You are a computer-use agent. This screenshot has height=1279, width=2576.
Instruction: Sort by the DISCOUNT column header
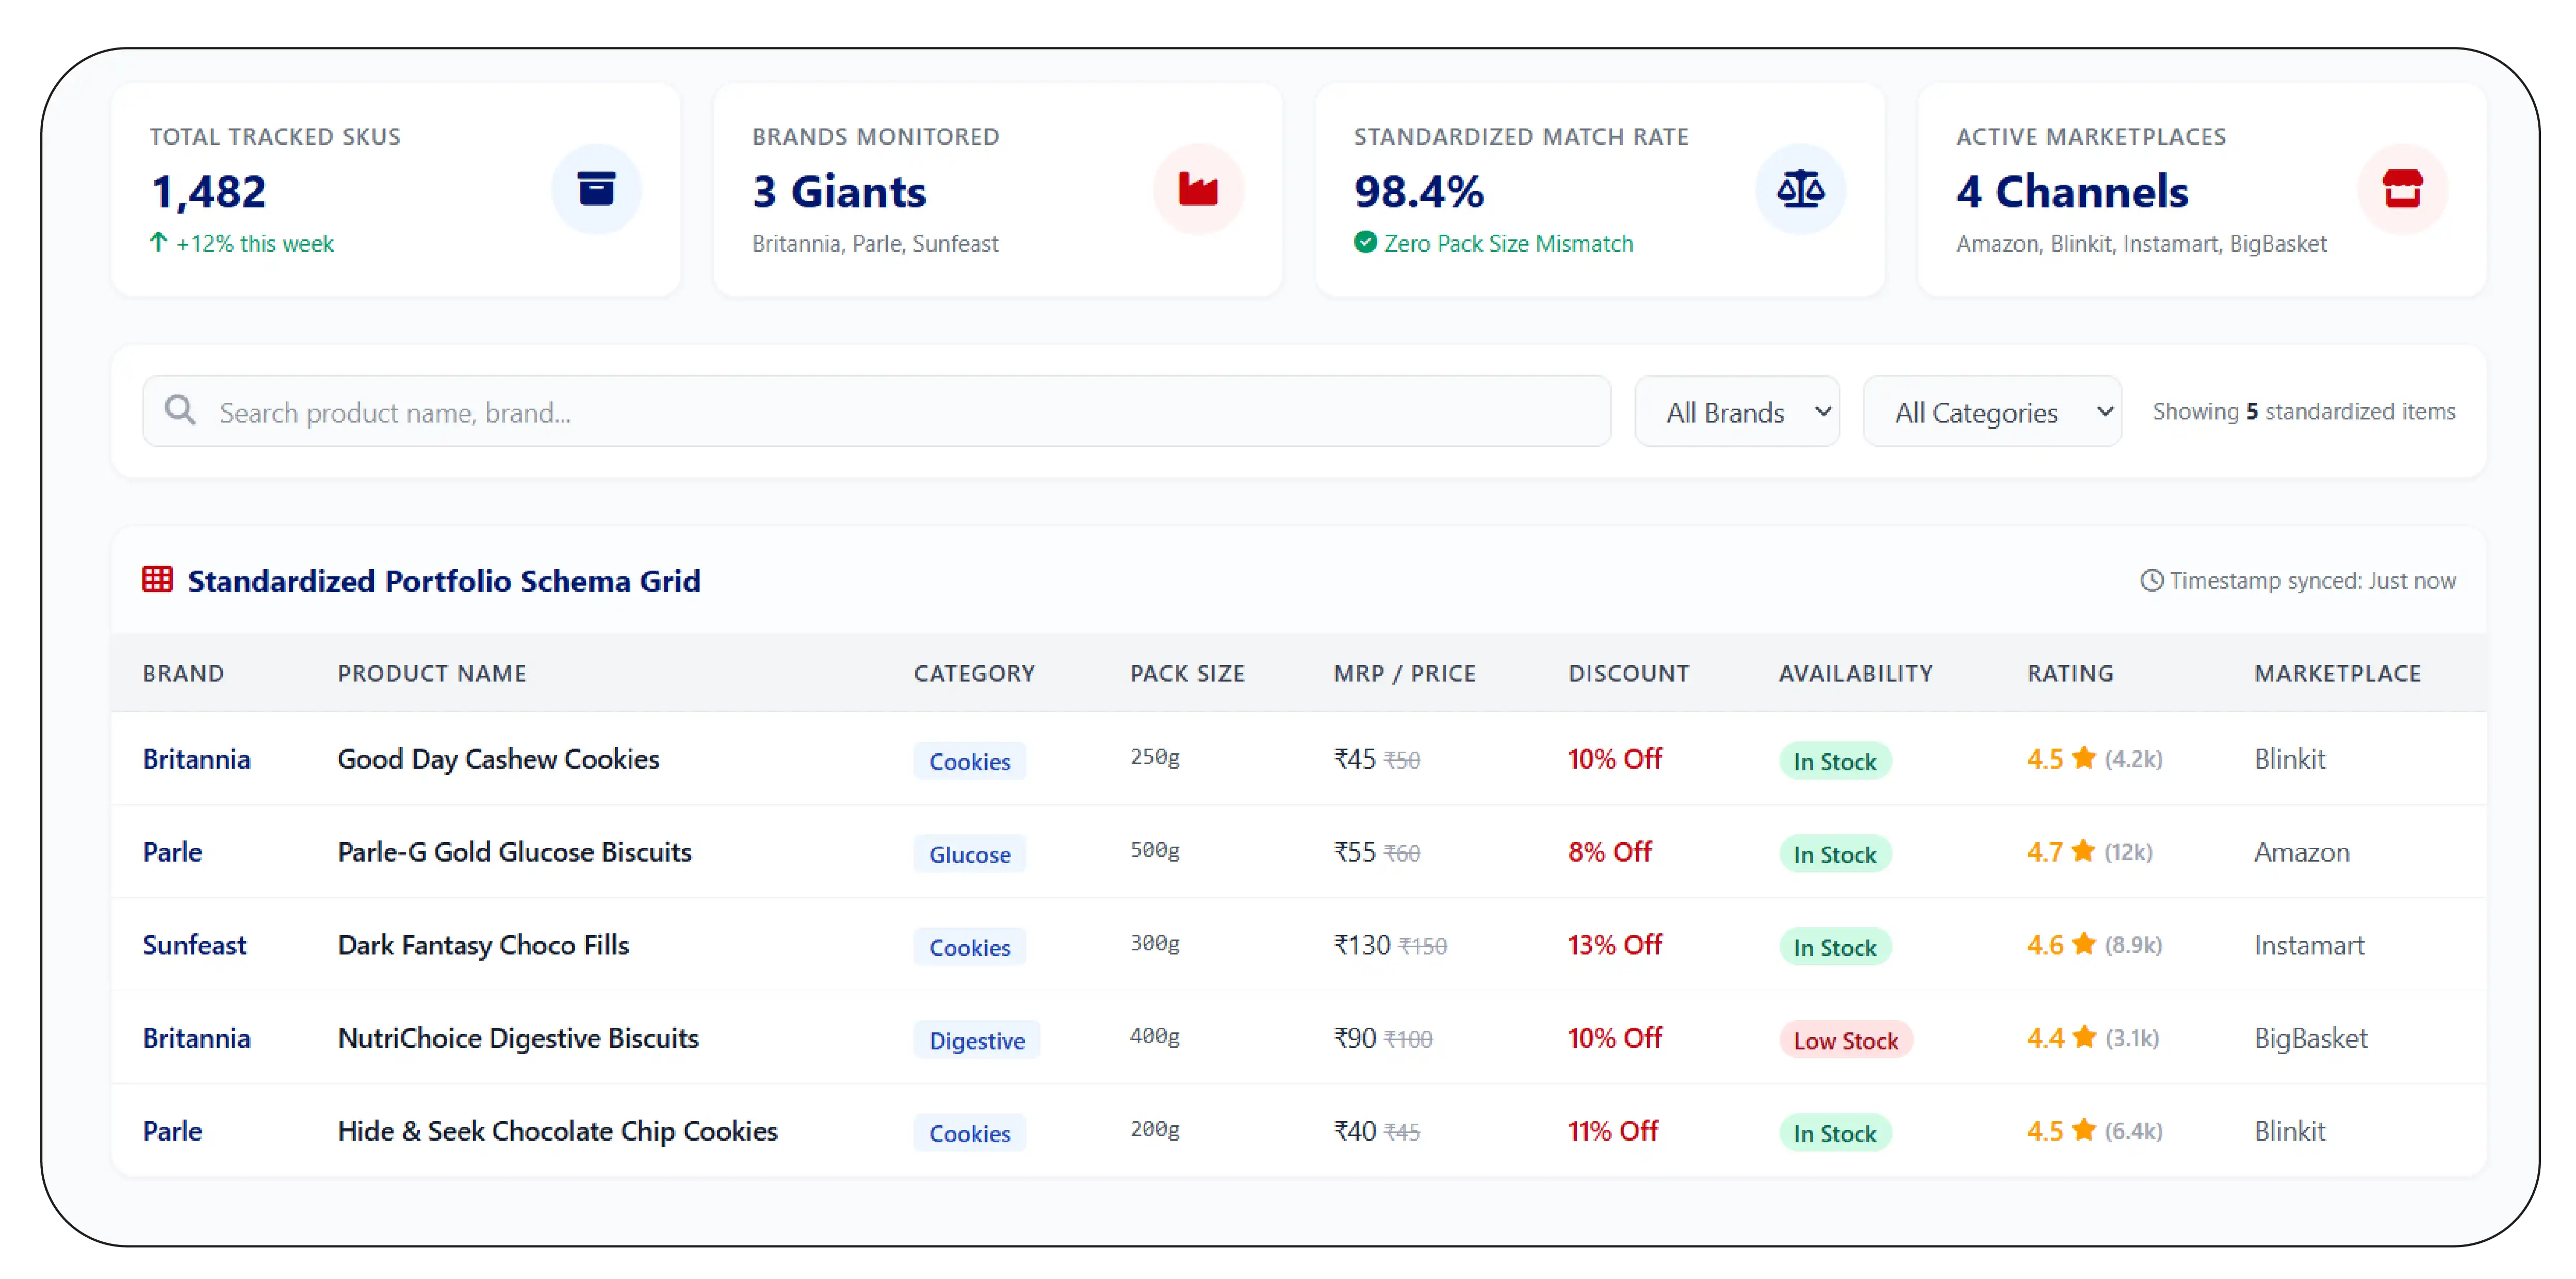[1628, 673]
